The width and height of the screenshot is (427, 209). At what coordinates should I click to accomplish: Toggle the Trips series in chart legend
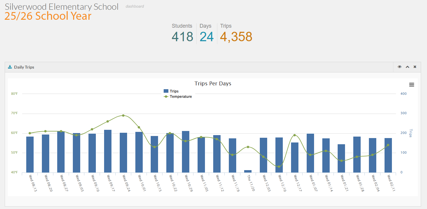174,91
